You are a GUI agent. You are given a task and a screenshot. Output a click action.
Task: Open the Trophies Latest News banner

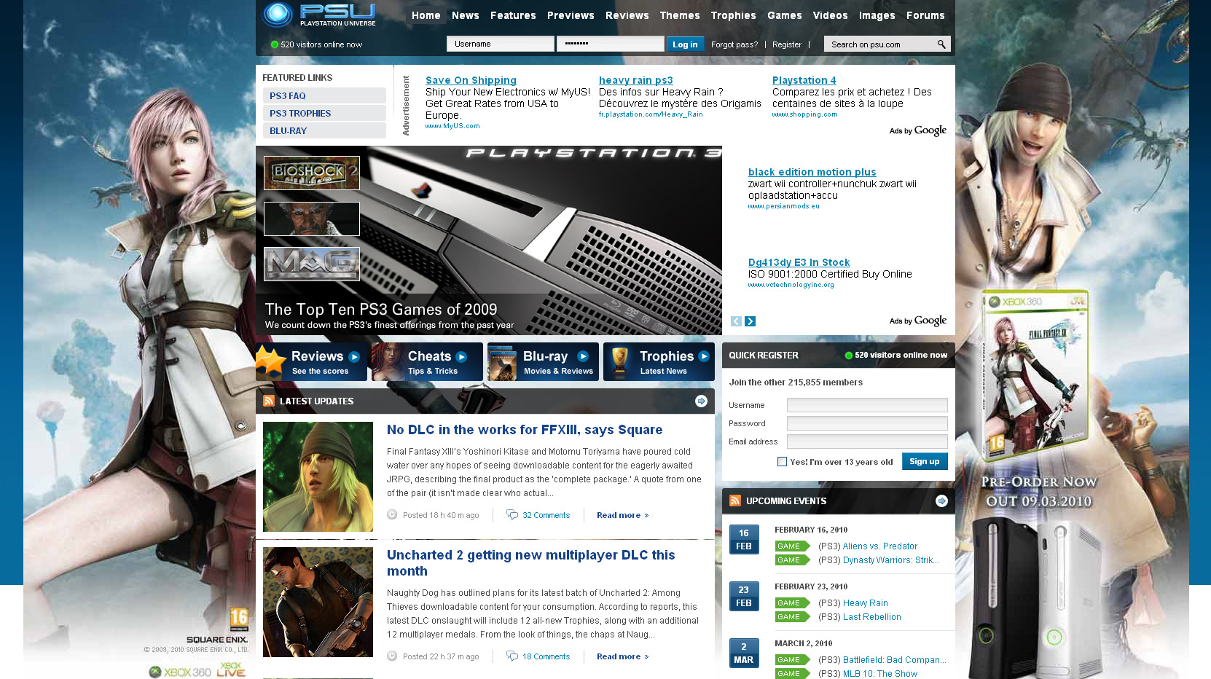tap(659, 362)
